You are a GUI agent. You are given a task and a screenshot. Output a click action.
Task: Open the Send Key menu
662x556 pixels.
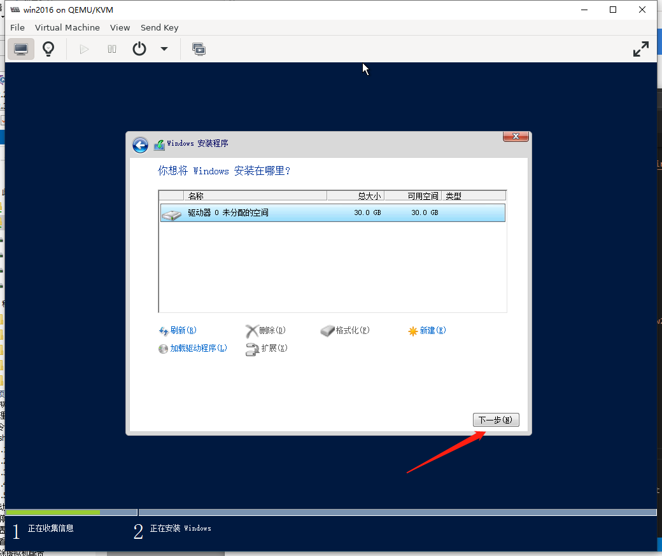click(x=159, y=27)
